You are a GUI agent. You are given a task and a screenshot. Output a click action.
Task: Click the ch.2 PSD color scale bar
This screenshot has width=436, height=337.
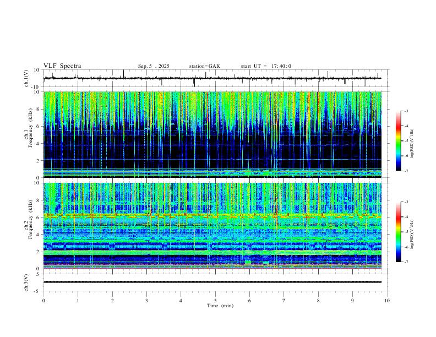click(x=399, y=232)
